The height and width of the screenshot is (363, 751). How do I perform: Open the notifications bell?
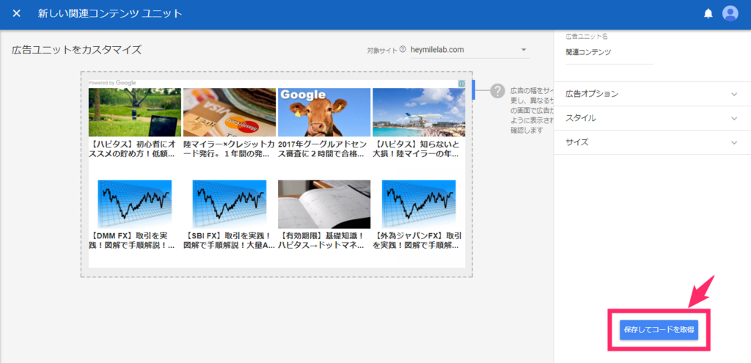[x=708, y=13]
